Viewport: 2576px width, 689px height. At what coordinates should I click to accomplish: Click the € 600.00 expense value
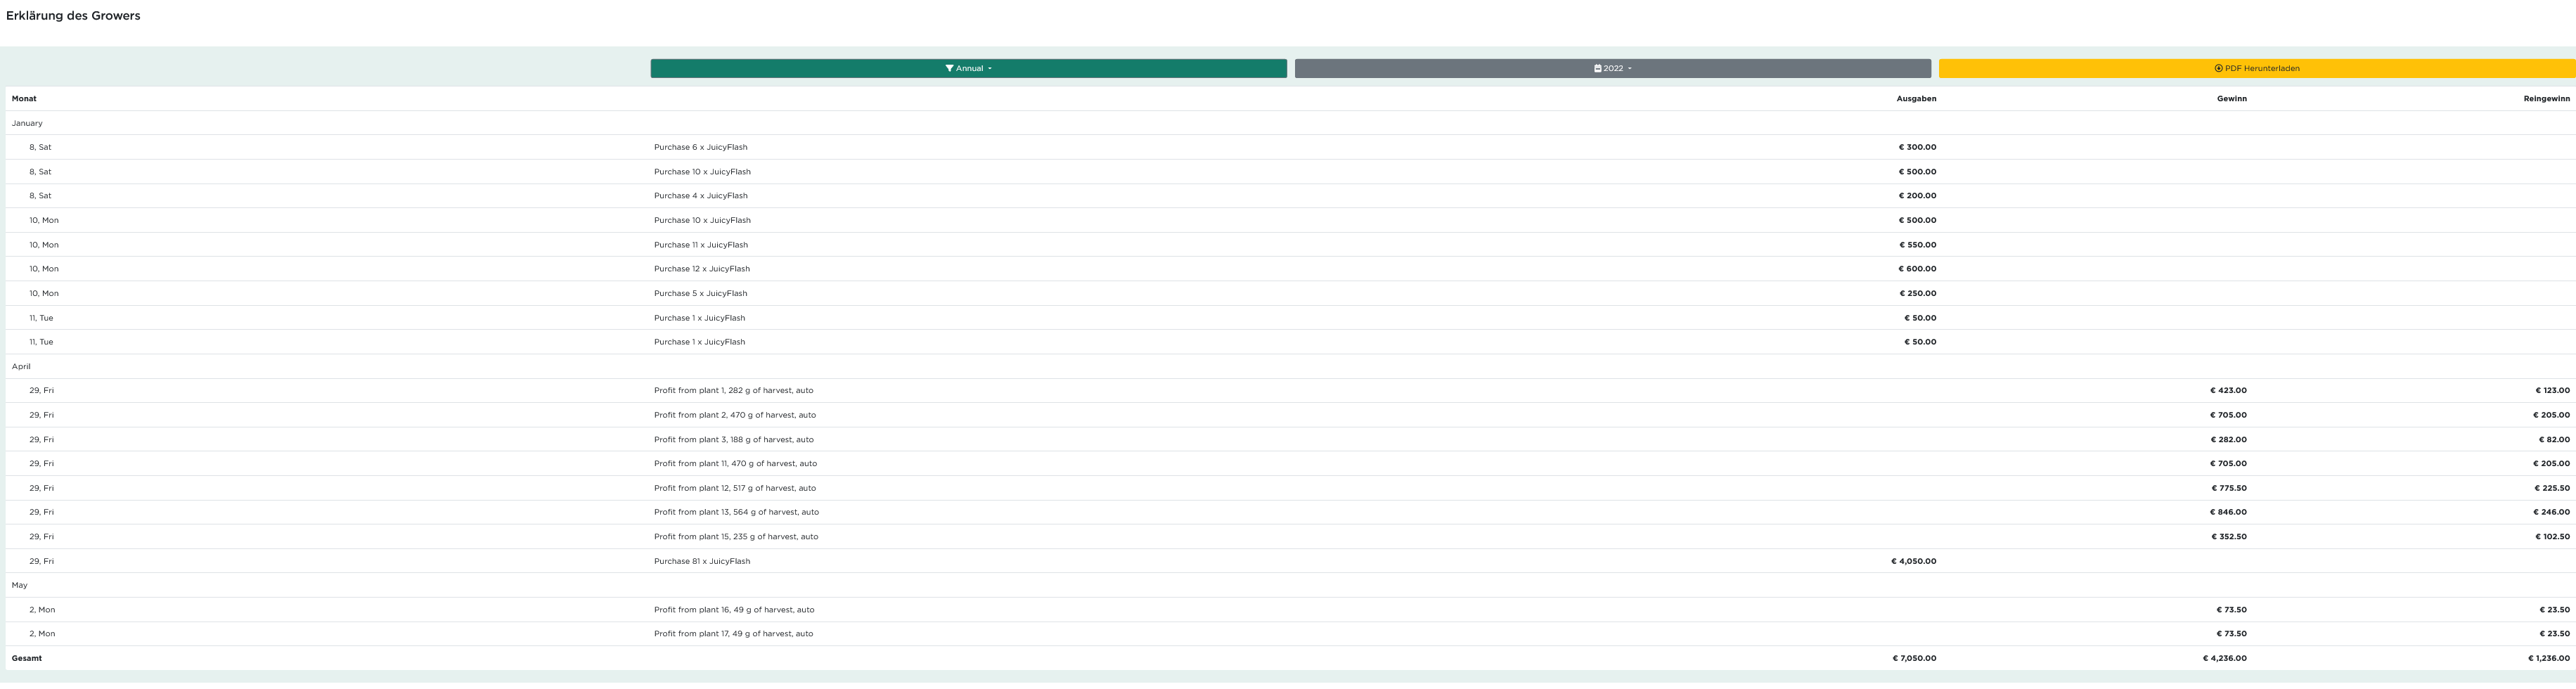(1917, 269)
